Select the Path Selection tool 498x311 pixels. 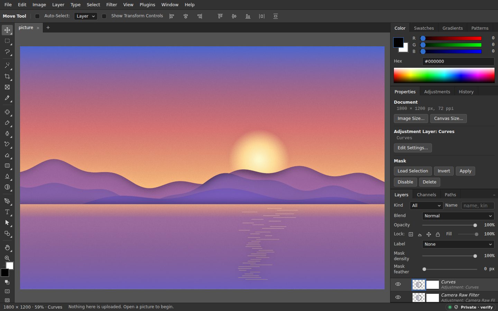click(7, 223)
